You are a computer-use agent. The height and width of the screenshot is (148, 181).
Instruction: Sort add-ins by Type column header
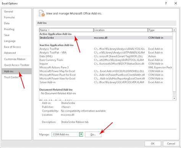160,30
